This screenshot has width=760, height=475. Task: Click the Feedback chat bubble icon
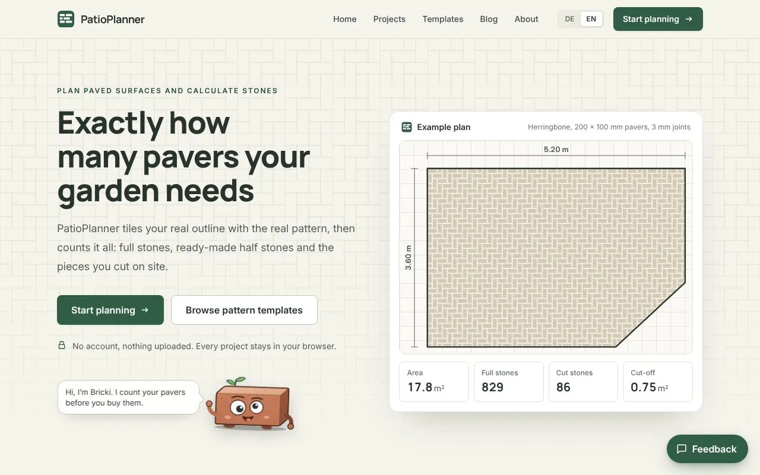tap(682, 449)
